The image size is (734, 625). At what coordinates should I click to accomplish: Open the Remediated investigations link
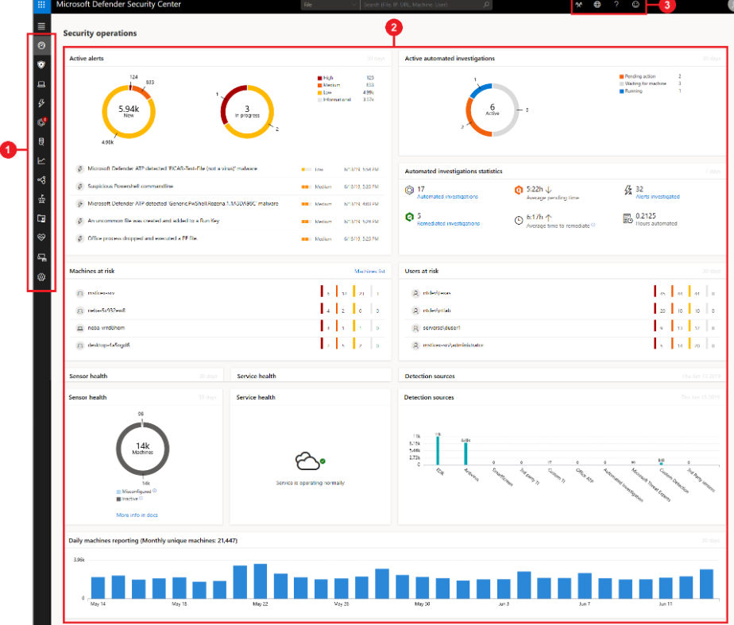(449, 224)
